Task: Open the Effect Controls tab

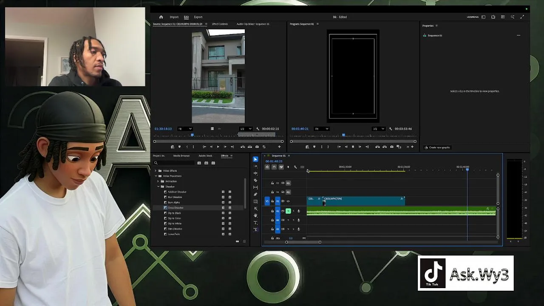Action: tap(220, 24)
